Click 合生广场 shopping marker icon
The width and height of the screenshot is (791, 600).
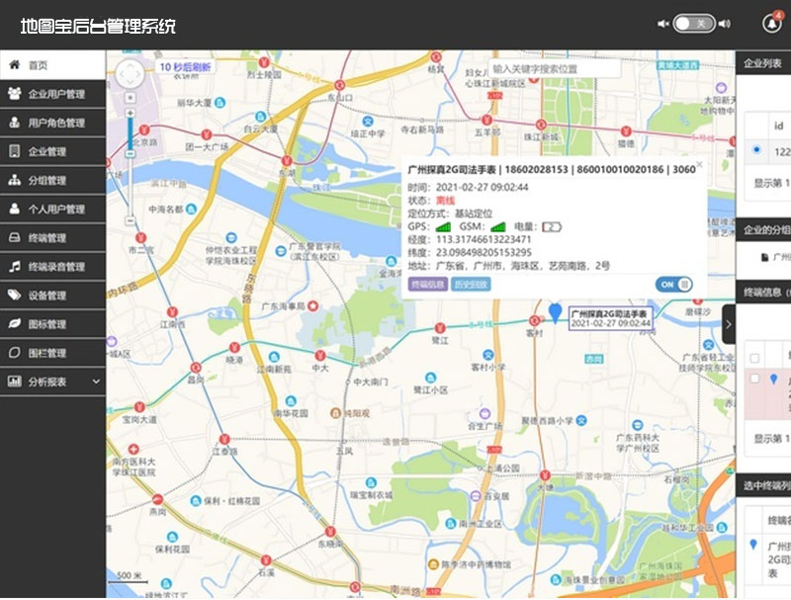484,414
